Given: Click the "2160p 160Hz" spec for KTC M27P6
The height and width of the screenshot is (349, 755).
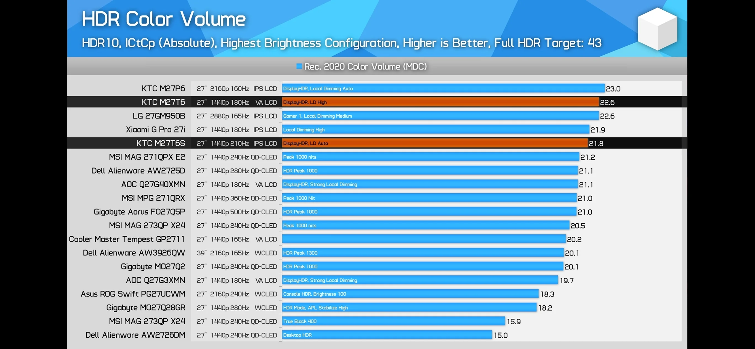Looking at the screenshot, I should click(230, 89).
